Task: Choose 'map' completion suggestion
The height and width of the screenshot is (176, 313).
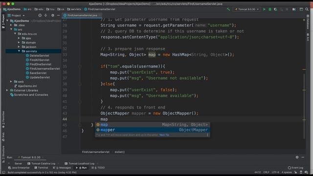Action: tap(152, 125)
